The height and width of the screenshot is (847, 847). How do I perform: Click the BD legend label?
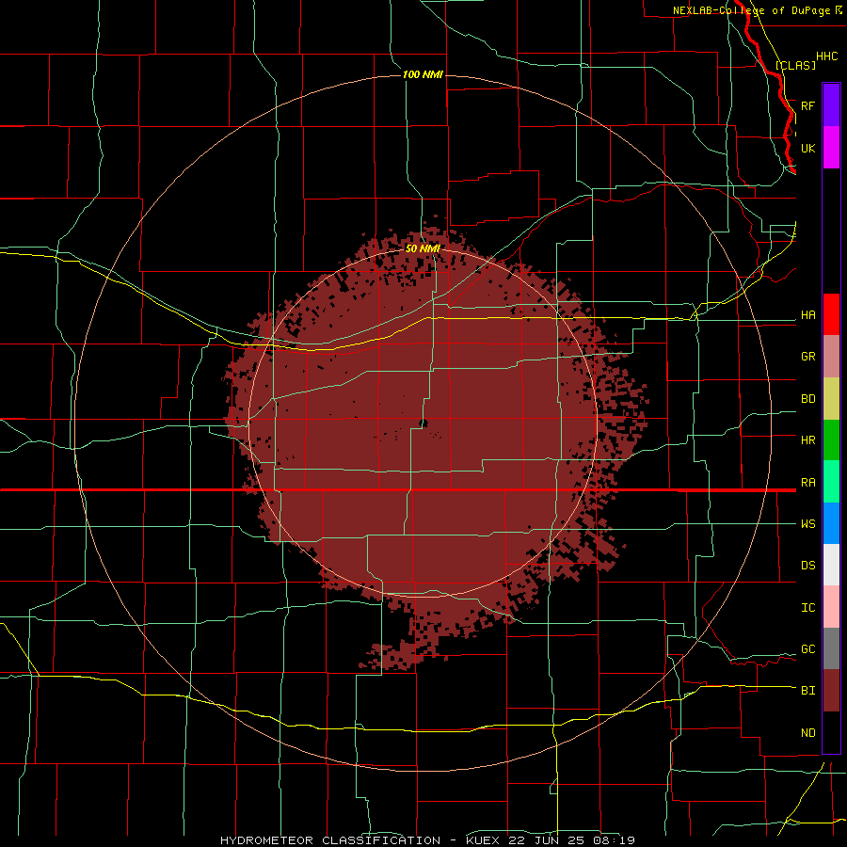coord(807,399)
